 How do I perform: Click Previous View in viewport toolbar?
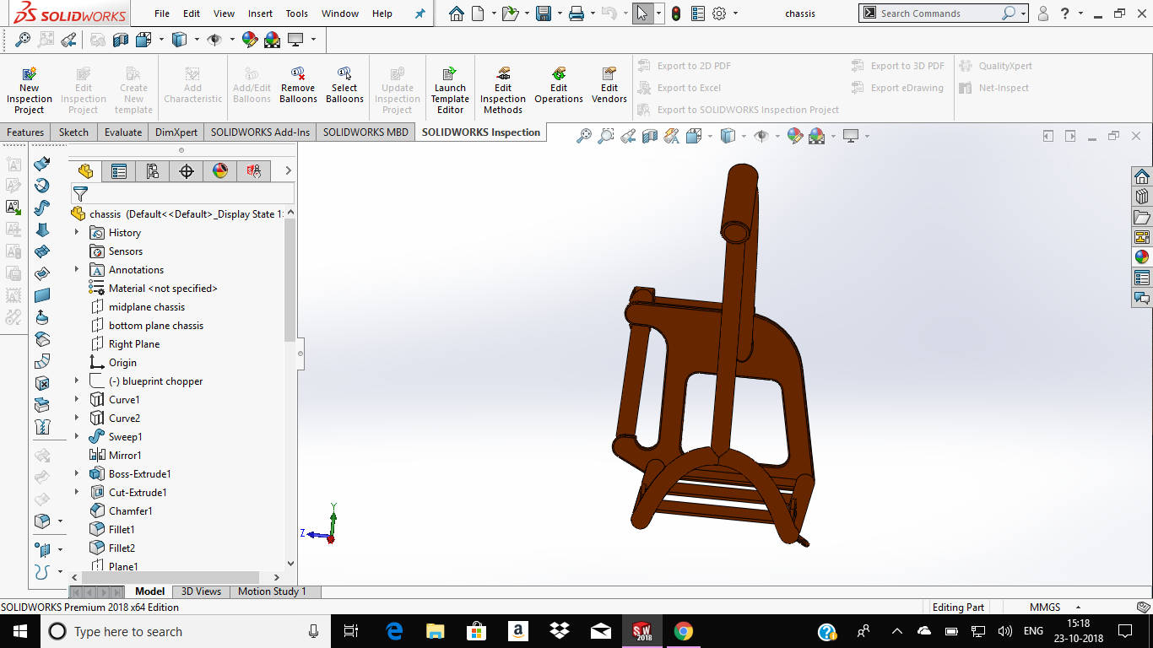628,136
